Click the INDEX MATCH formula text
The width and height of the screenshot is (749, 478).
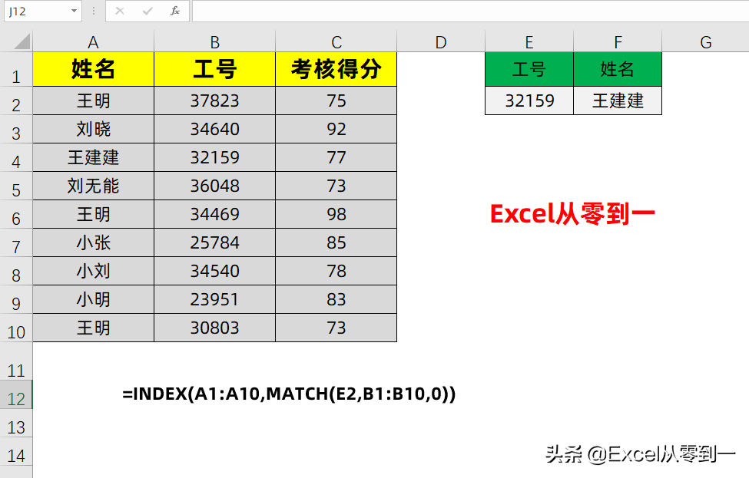[289, 394]
